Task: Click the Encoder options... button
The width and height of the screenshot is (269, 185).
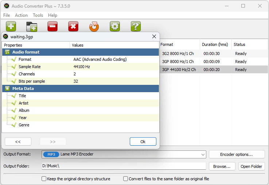Action: click(237, 154)
